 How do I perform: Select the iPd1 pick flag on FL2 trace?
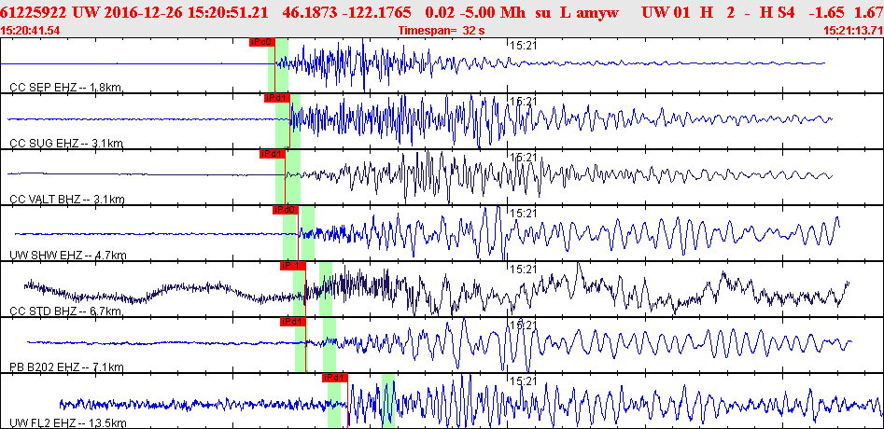click(335, 377)
